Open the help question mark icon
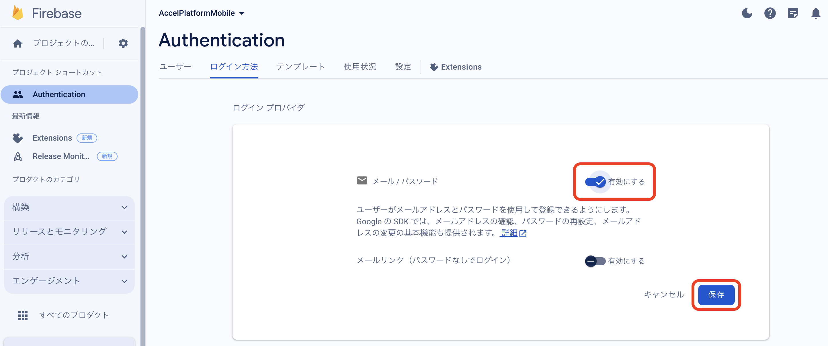Viewport: 828px width, 346px height. pos(770,13)
